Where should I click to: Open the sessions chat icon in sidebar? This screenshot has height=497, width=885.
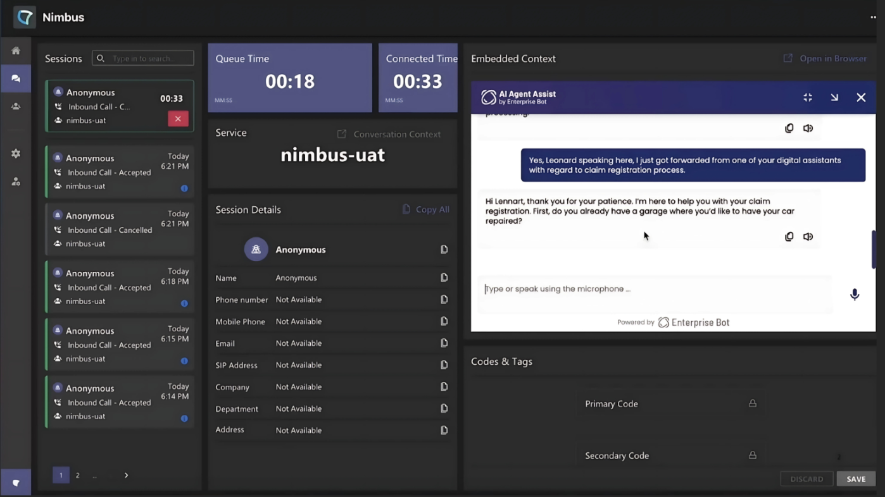16,78
